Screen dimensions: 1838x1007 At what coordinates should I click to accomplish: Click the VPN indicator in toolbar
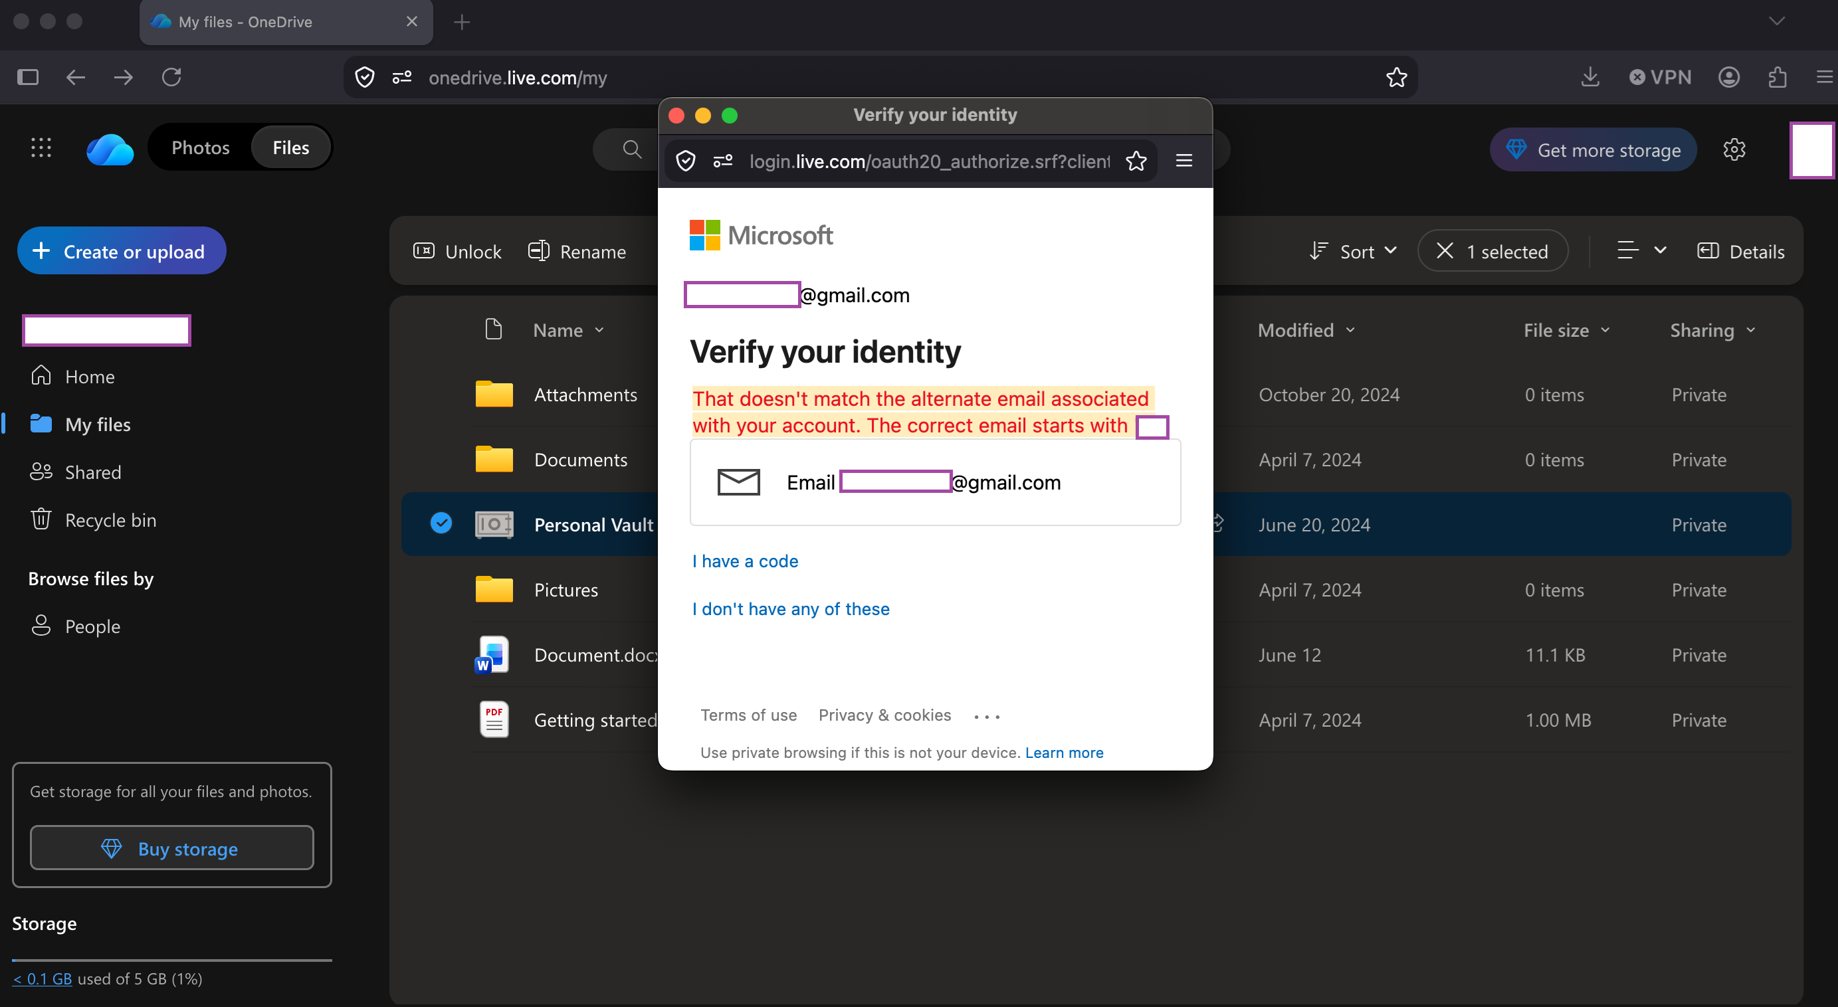[1661, 77]
